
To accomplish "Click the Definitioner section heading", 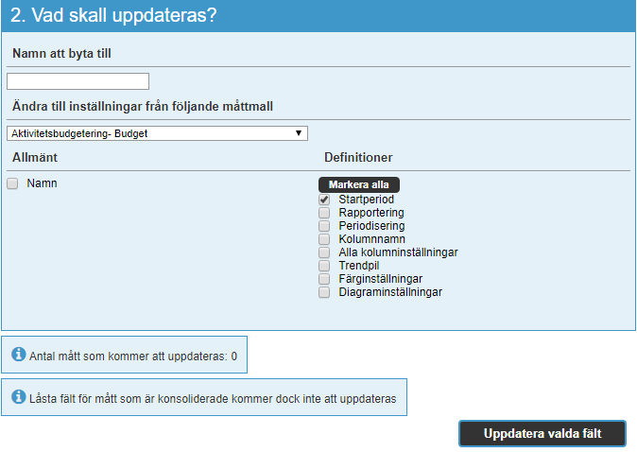I will tap(358, 157).
